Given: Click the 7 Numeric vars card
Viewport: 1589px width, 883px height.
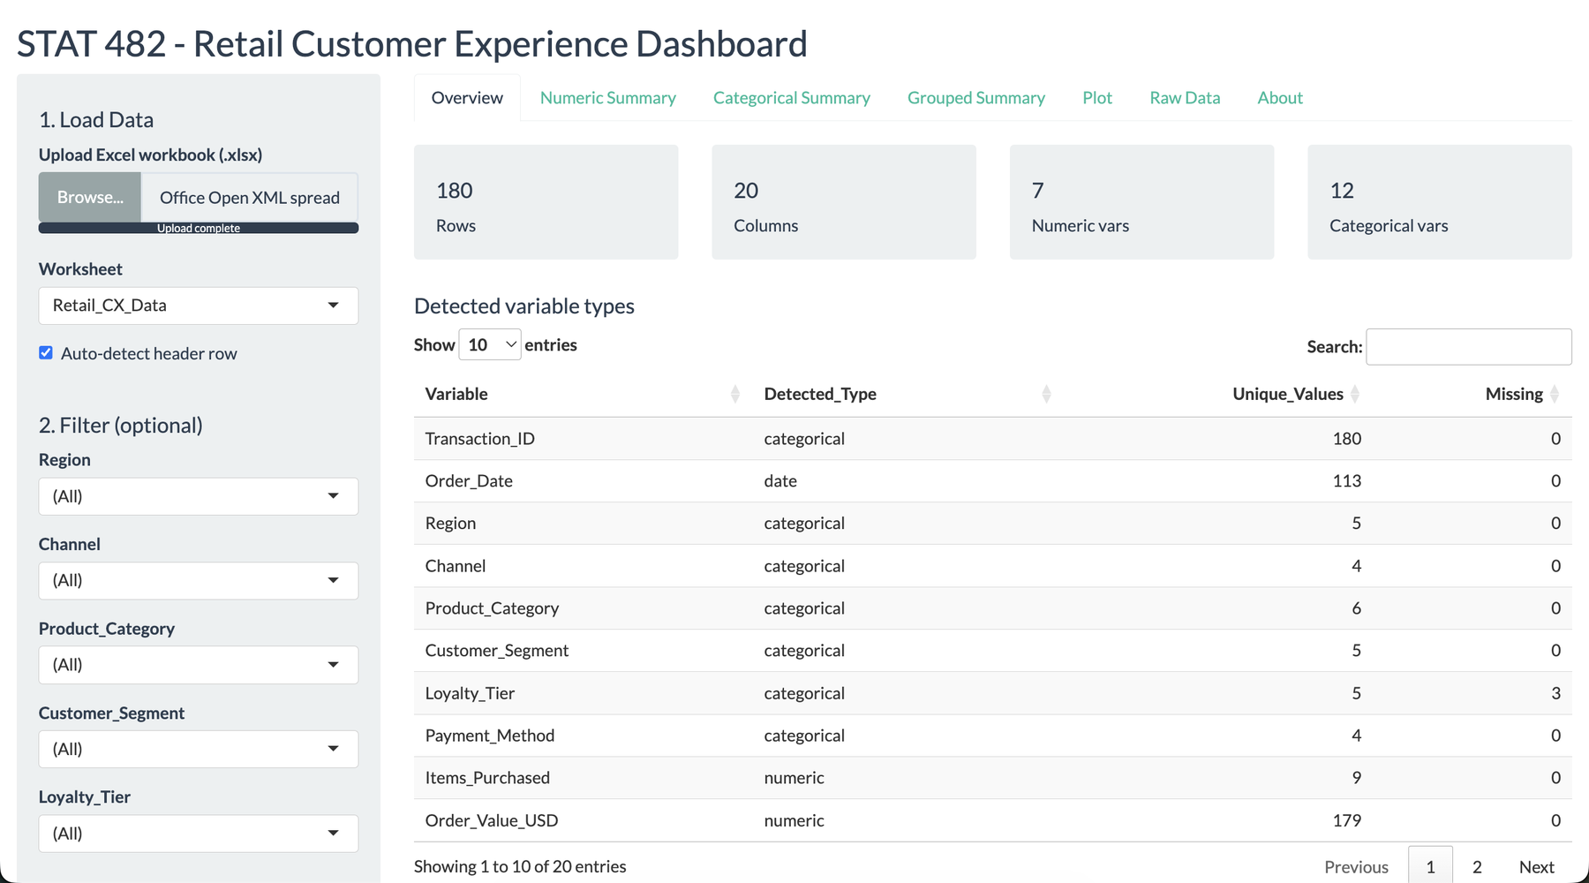Looking at the screenshot, I should (x=1141, y=202).
